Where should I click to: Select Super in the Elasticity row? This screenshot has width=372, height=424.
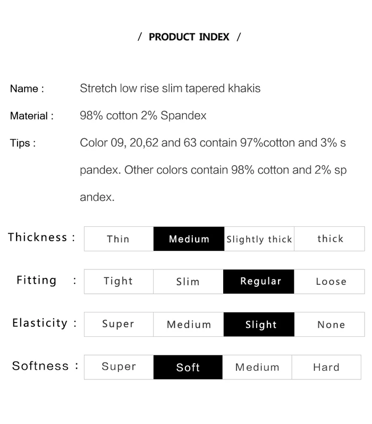119,324
